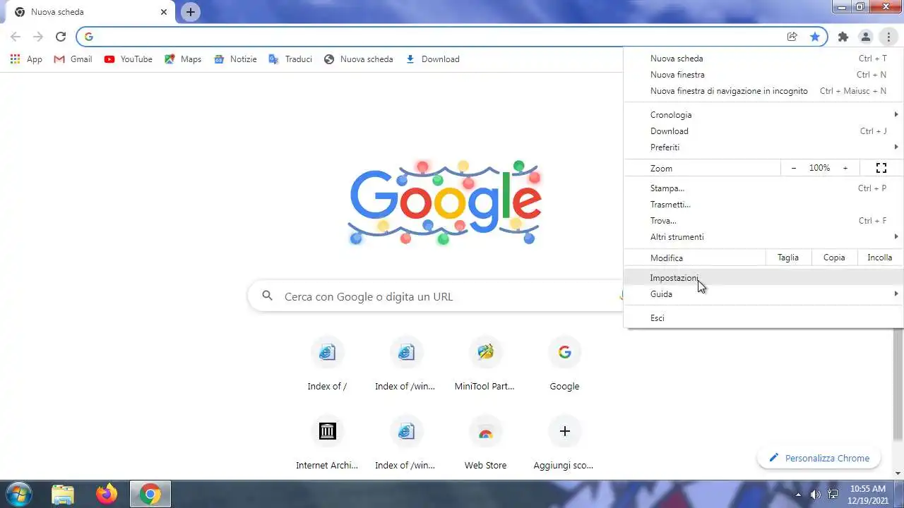Open the Web Store shortcut tile
This screenshot has width=904, height=508.
click(485, 442)
